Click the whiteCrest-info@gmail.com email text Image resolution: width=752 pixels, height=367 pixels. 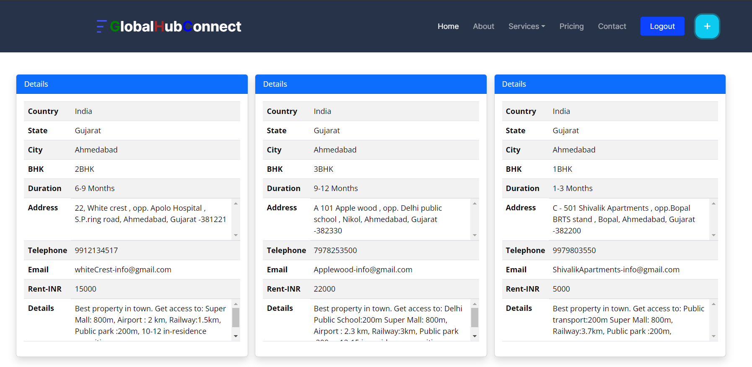click(123, 270)
